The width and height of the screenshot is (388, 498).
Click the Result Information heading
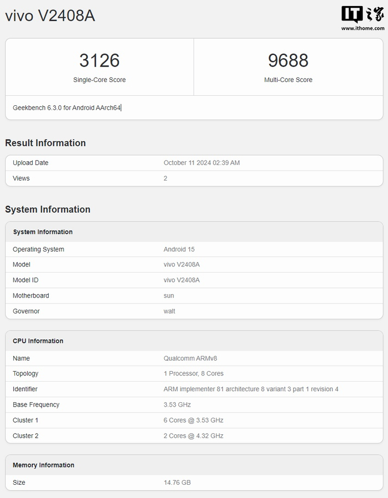pyautogui.click(x=45, y=143)
